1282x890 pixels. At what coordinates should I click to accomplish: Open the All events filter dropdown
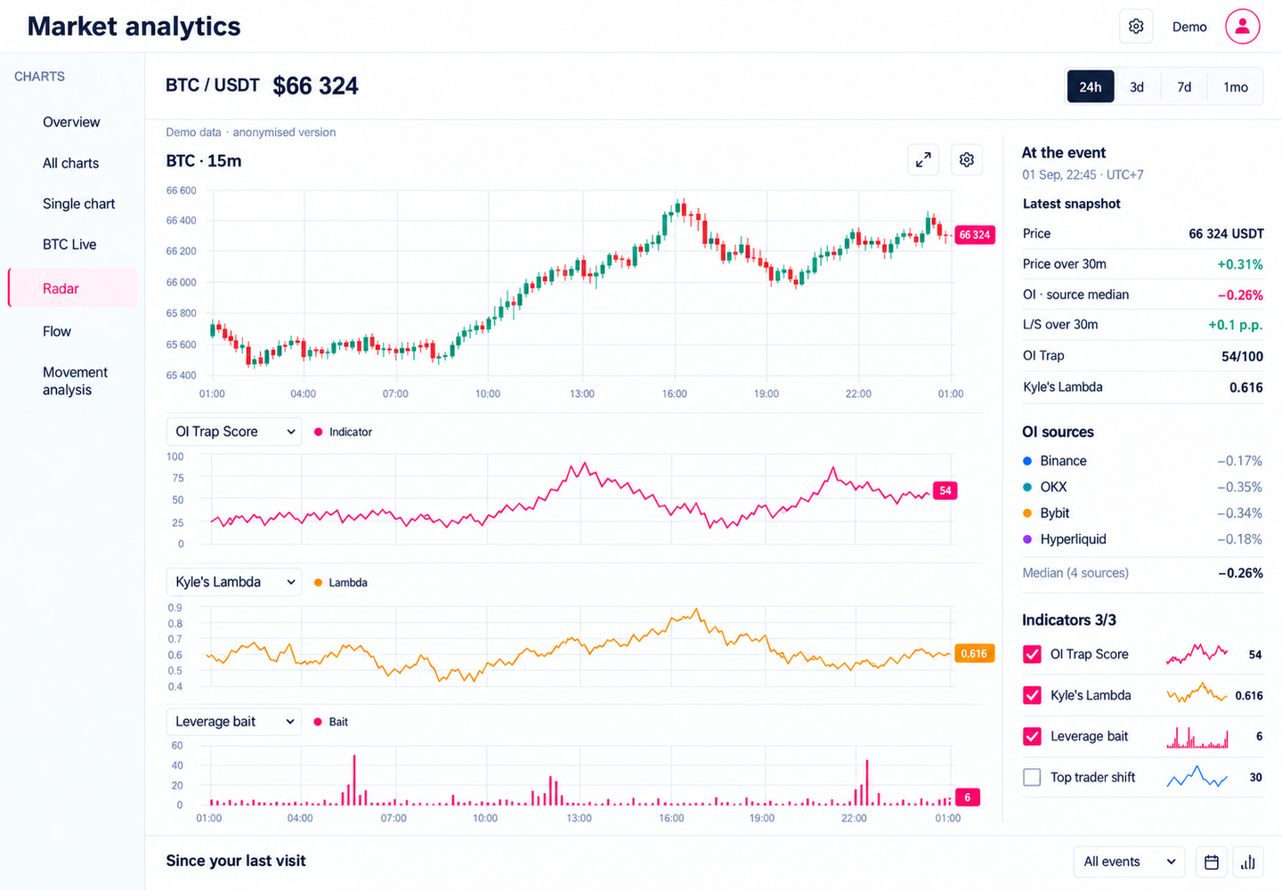pos(1129,862)
